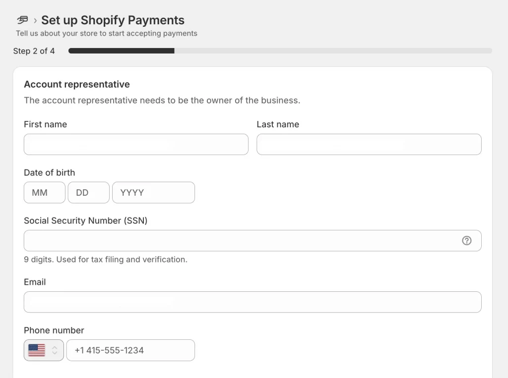Image resolution: width=508 pixels, height=378 pixels.
Task: Click the breadcrumb chevron beside the page title
Action: (35, 21)
